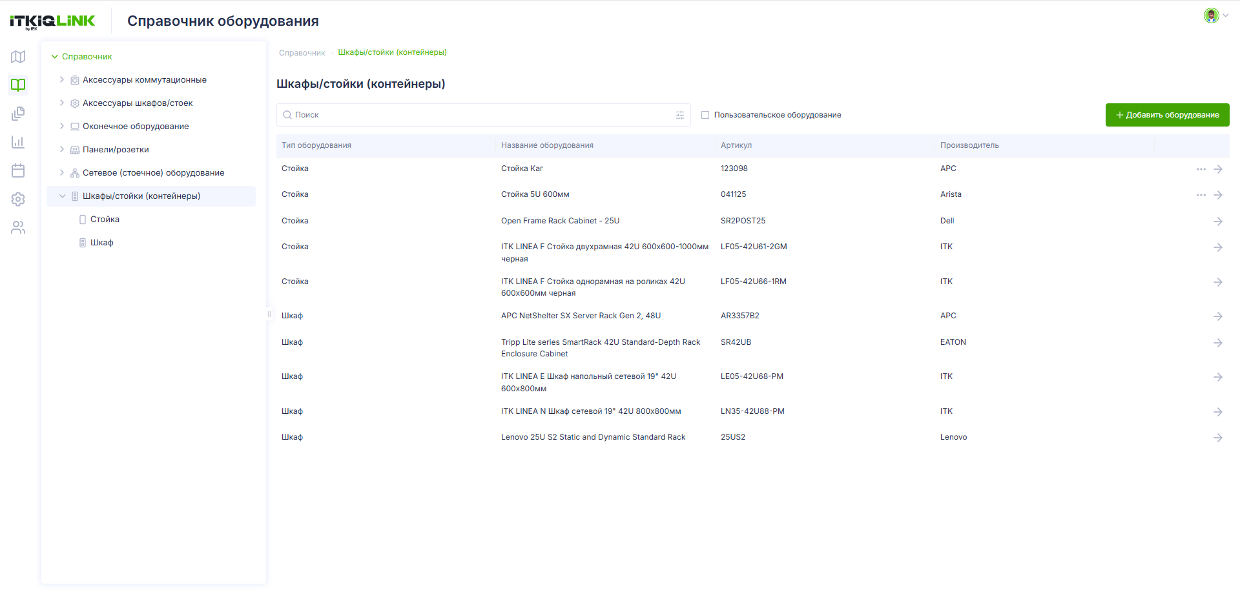
Task: Select Панели/розетки tree item
Action: 116,150
